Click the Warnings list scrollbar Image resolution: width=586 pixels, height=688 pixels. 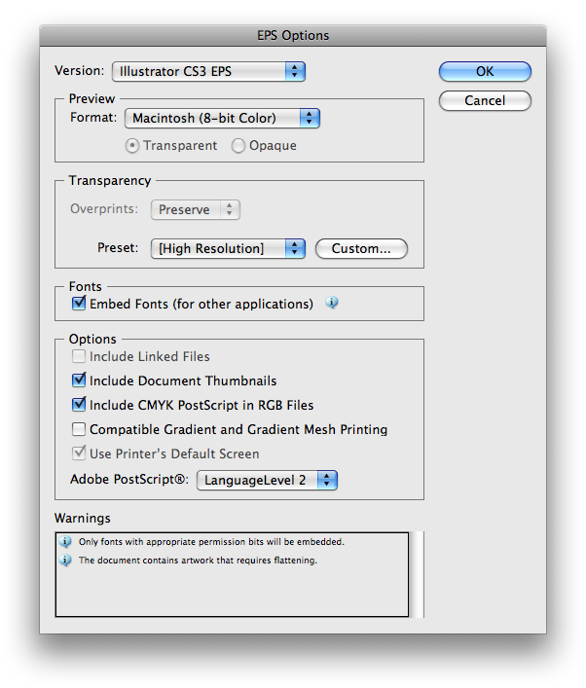[417, 574]
